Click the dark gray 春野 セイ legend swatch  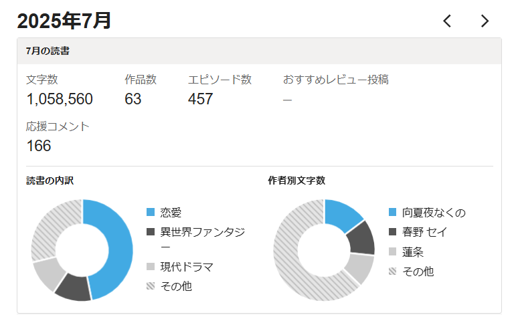pyautogui.click(x=393, y=232)
